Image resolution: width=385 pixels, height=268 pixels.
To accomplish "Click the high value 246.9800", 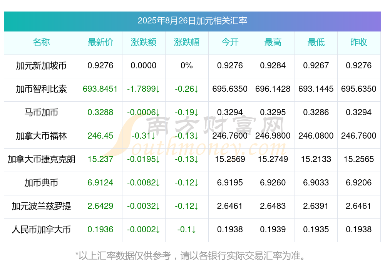I will pos(273,136).
